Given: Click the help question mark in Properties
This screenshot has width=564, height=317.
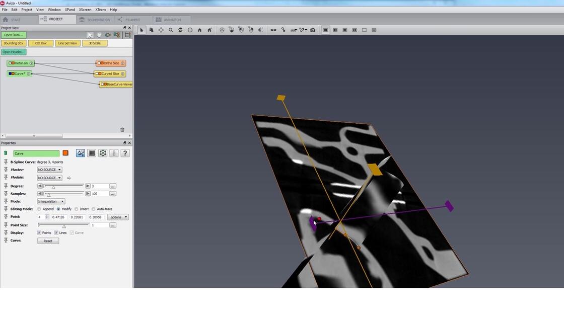Looking at the screenshot, I should (x=125, y=153).
